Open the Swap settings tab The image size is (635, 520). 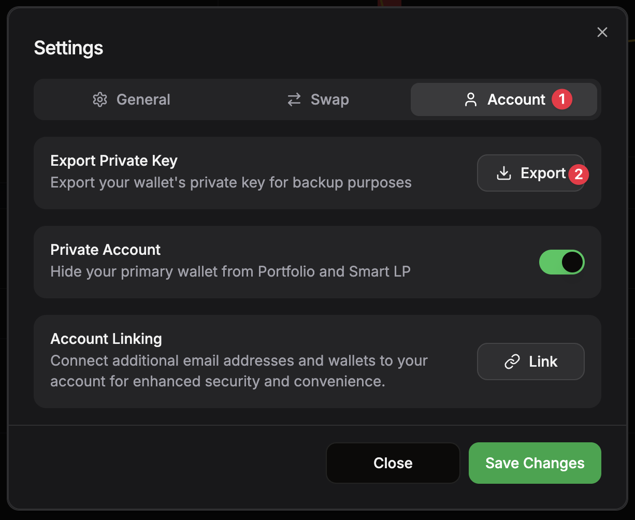[317, 99]
